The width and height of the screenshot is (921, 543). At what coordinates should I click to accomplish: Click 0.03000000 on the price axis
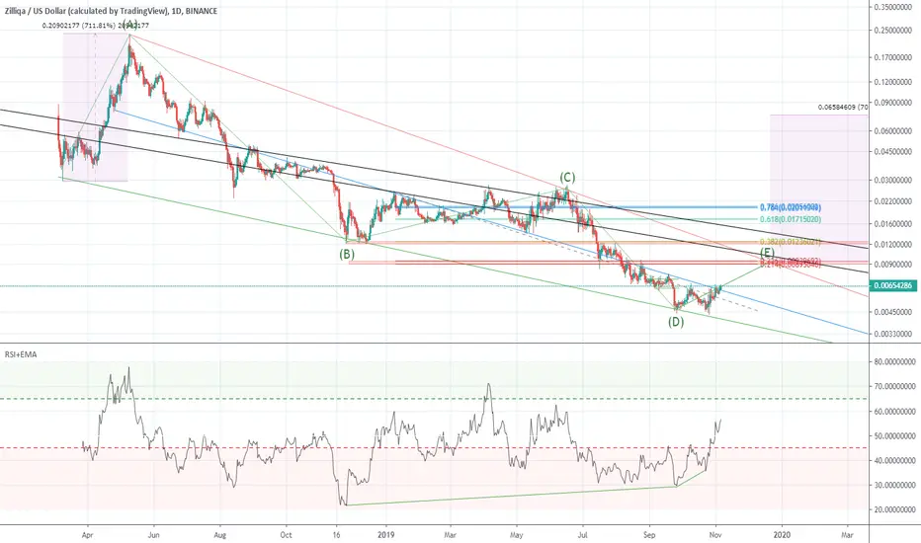pos(892,180)
